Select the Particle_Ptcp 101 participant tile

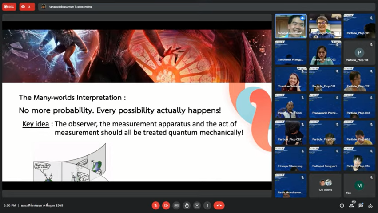(x=359, y=26)
